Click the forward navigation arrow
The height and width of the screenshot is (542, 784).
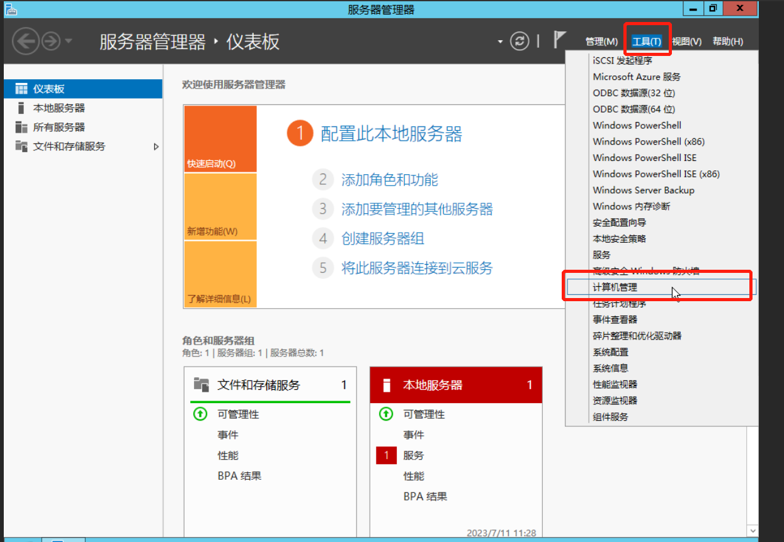tap(50, 41)
